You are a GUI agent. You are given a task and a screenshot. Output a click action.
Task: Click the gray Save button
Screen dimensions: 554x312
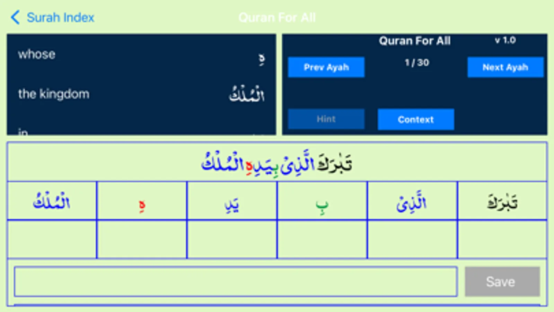[x=502, y=281]
